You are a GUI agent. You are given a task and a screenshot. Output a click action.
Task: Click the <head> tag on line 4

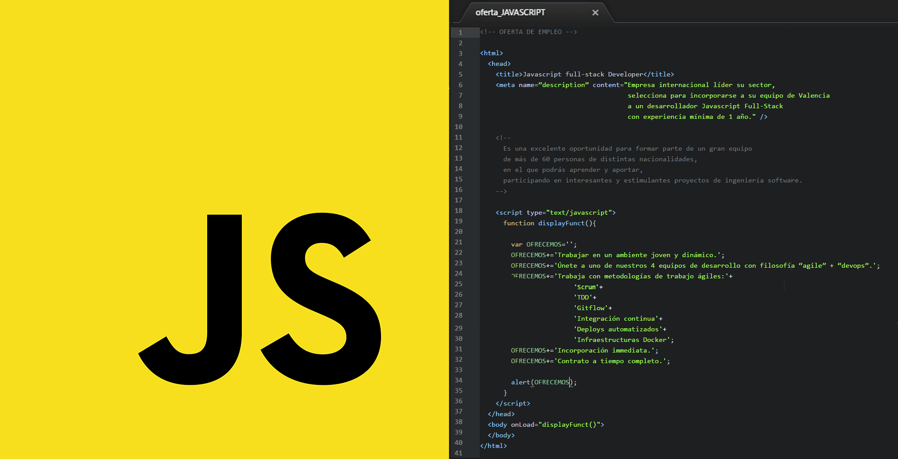[499, 64]
